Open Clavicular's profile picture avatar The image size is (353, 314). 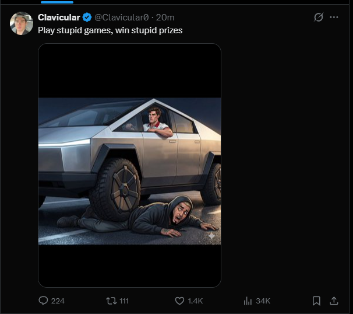(x=21, y=22)
